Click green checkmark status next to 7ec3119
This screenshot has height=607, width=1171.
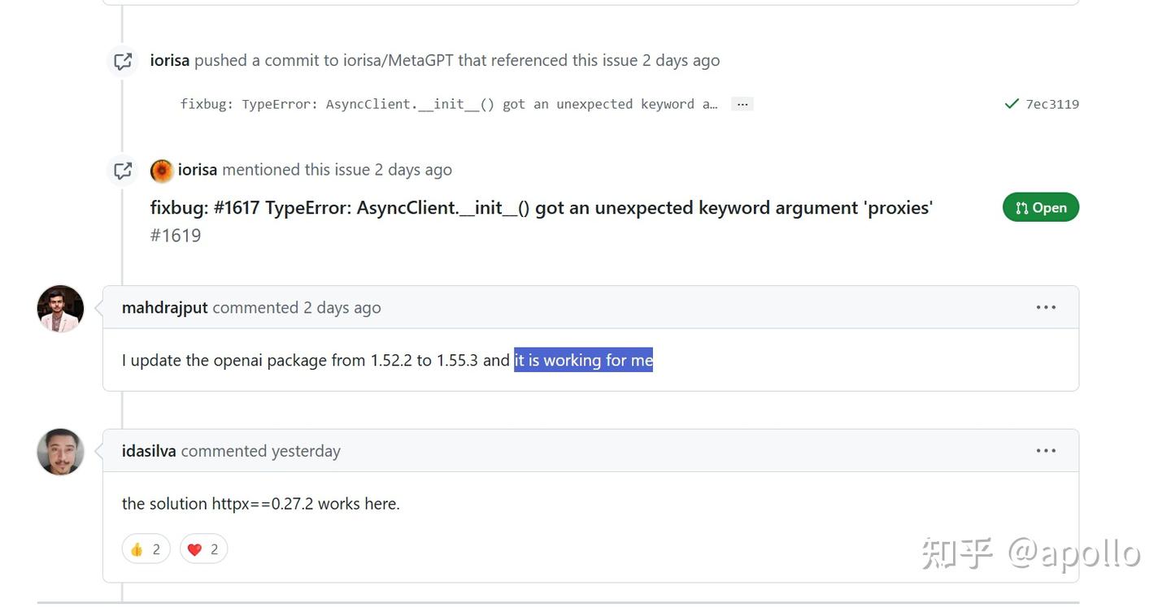(1012, 104)
